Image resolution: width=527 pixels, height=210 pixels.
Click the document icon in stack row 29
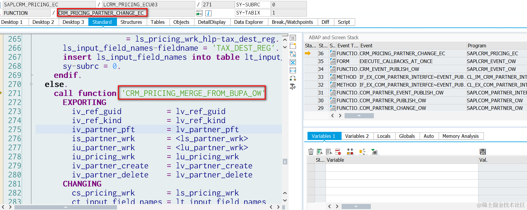tap(333, 108)
